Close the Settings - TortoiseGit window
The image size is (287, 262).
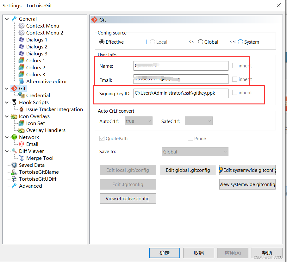pos(278,5)
